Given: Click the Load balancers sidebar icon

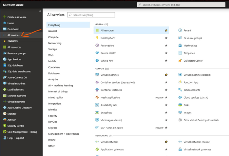Looking at the screenshot, I should [x=5, y=89].
